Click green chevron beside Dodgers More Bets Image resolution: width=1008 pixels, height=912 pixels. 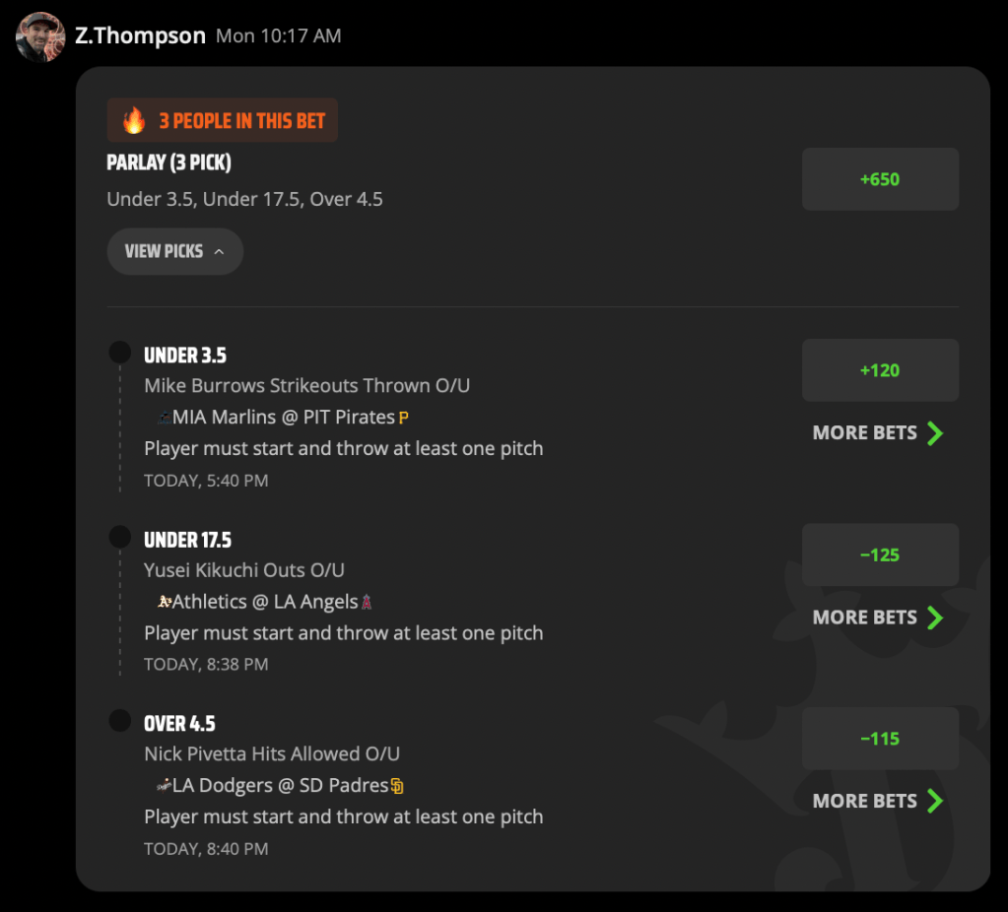[935, 802]
